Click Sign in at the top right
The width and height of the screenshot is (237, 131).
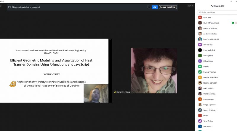tap(190, 6)
